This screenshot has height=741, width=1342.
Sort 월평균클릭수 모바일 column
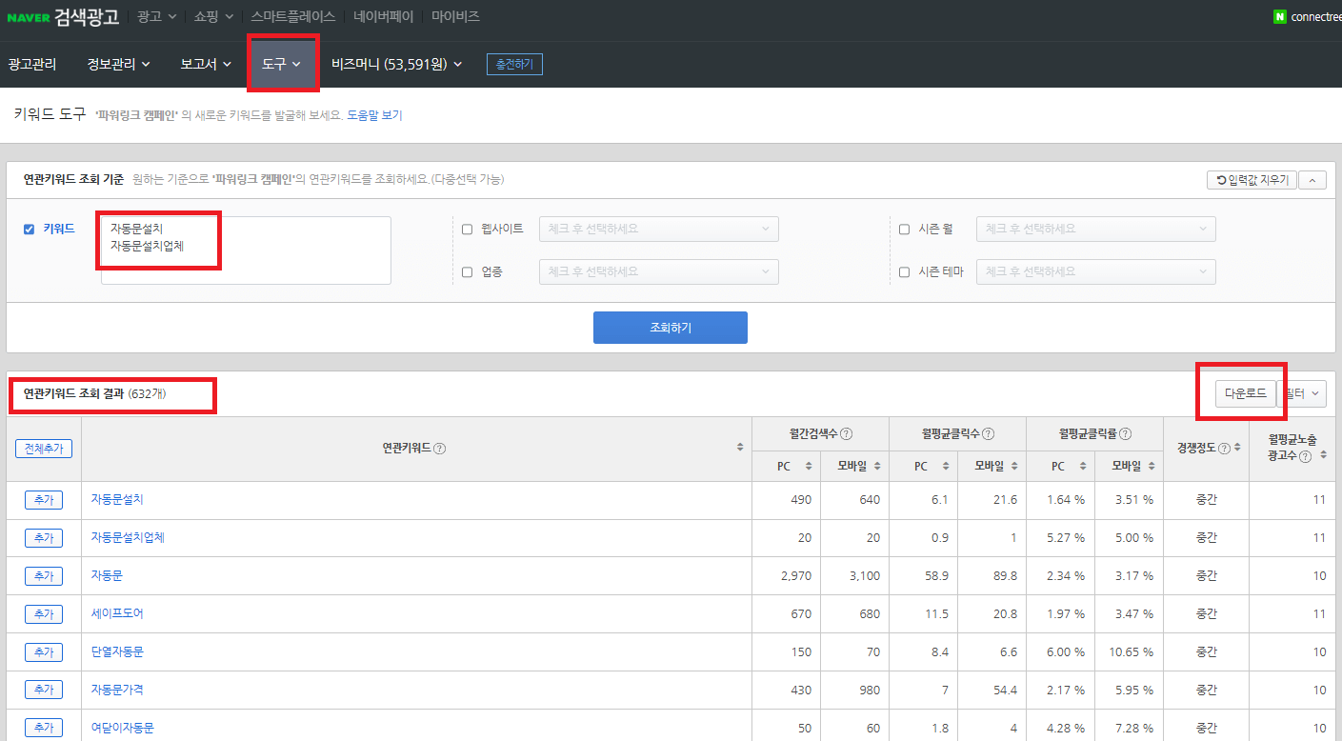click(1014, 466)
